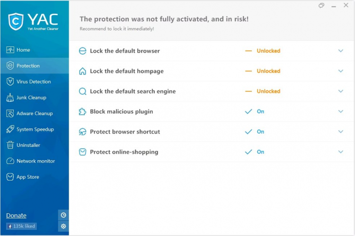Expand the Protect online-shopping row
This screenshot has height=236, width=355.
click(x=340, y=152)
